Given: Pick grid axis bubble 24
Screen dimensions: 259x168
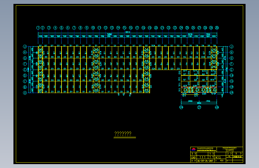Looking at the screenshot, I should [x=181, y=28].
